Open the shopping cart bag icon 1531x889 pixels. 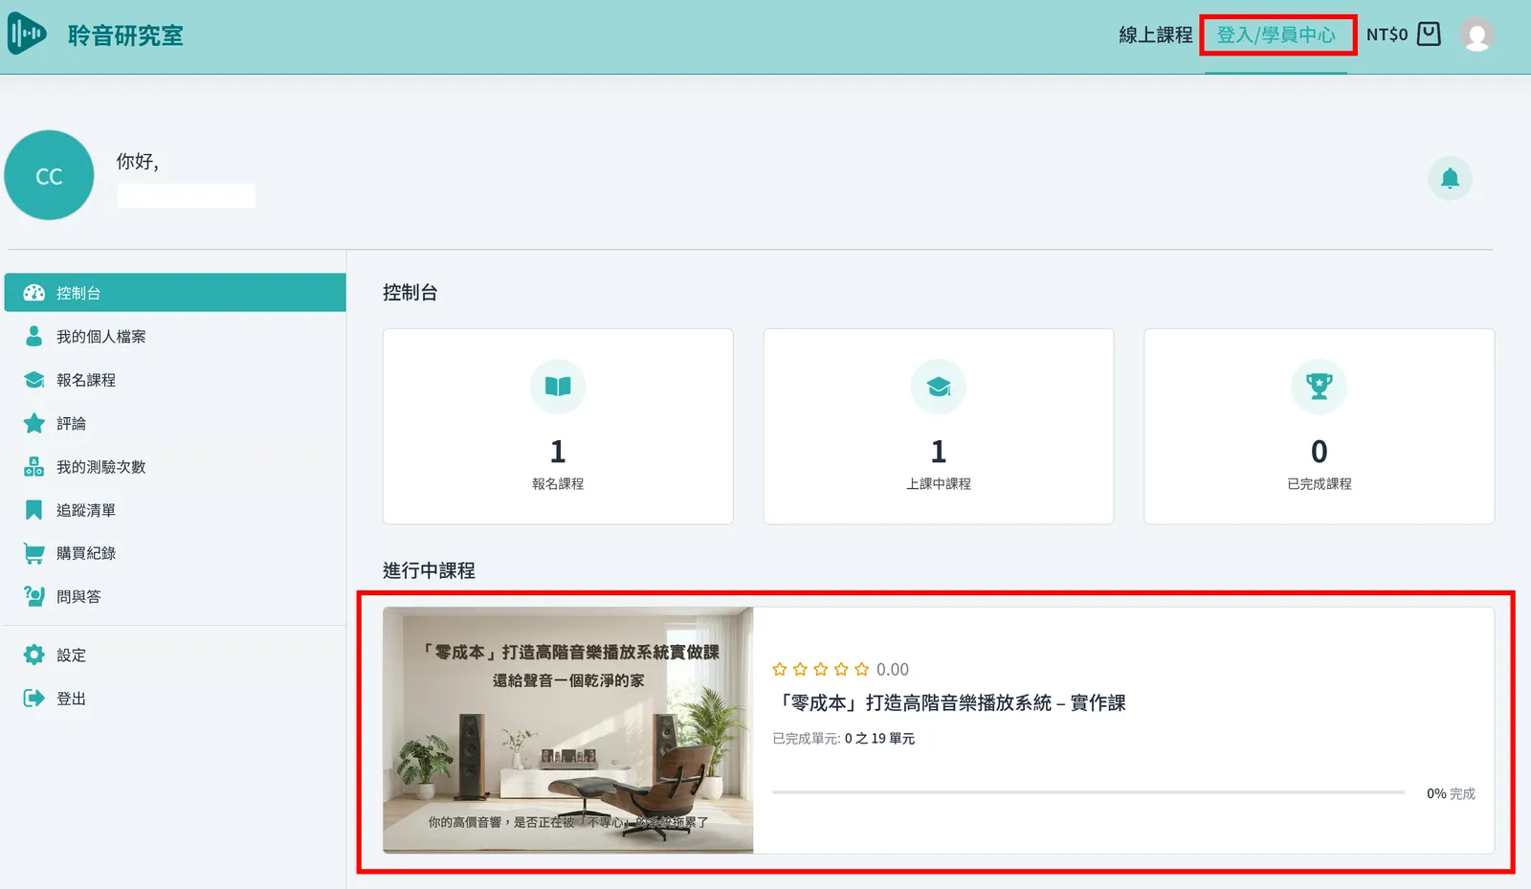point(1429,34)
